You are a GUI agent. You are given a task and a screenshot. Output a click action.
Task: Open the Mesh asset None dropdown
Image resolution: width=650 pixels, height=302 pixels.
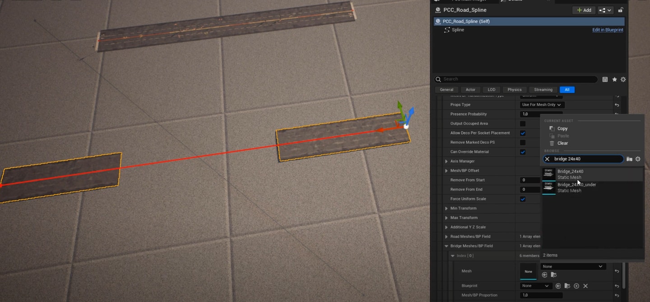[573, 266]
